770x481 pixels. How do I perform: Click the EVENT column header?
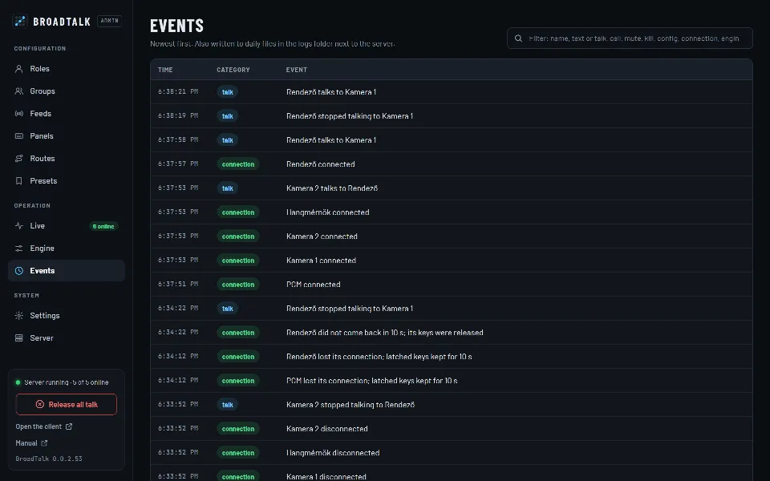coord(297,70)
